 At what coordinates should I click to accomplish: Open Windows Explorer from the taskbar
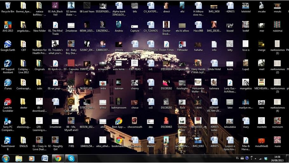pyautogui.click(x=19, y=158)
